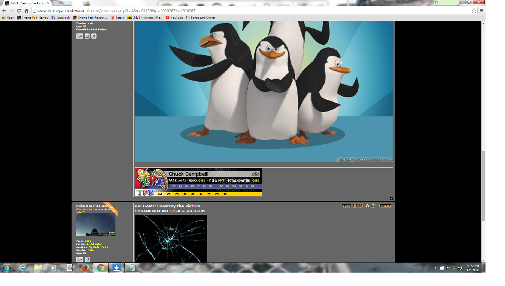Viewport: 505px width, 286px height.
Task: Click the edit button on the second post
Action: point(346,205)
